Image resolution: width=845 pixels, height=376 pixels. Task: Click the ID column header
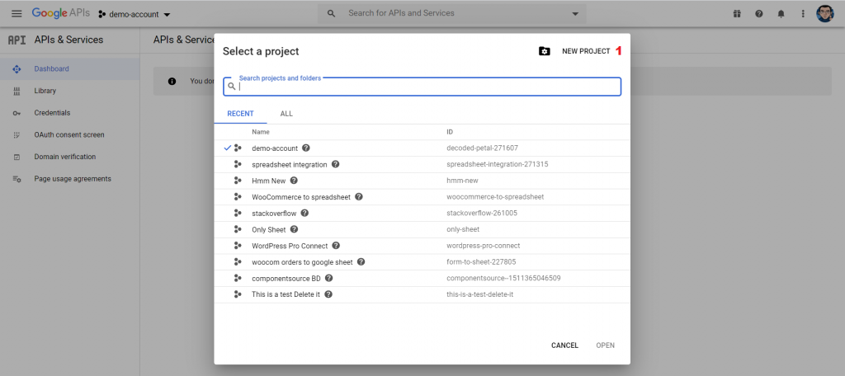(450, 132)
